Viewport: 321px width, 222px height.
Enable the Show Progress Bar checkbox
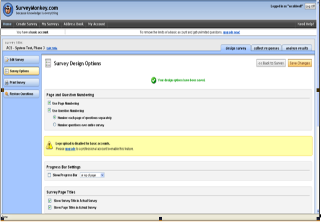click(49, 175)
